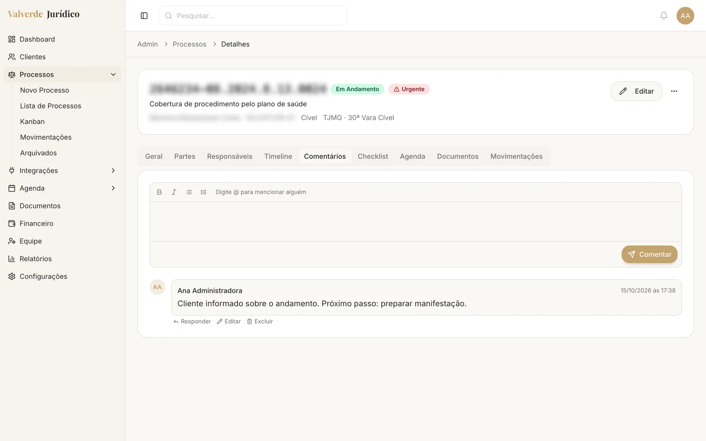Apply bold formatting in comment editor
Image resolution: width=706 pixels, height=441 pixels.
pos(159,192)
